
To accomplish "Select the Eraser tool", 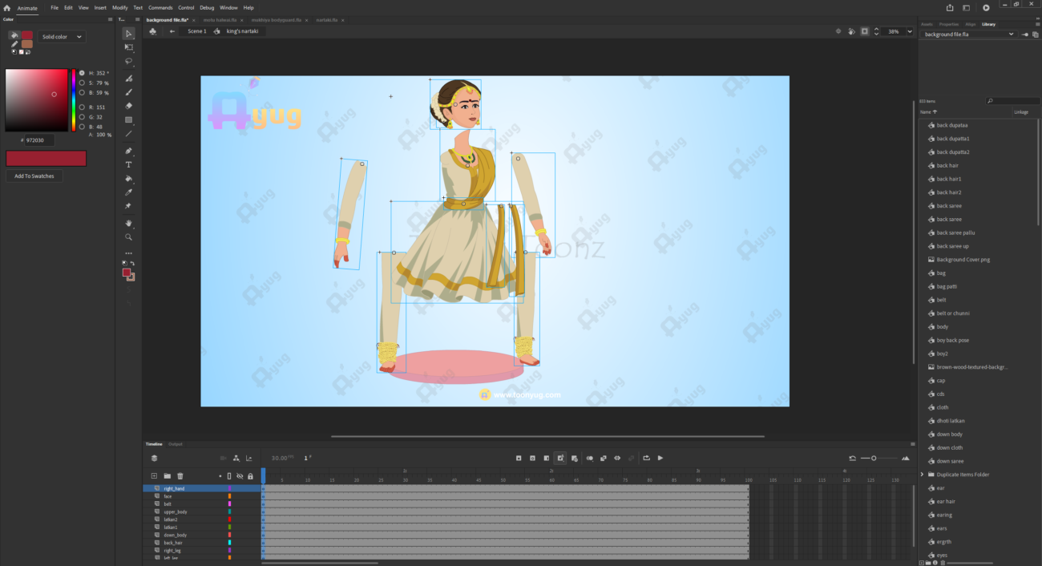I will (129, 106).
